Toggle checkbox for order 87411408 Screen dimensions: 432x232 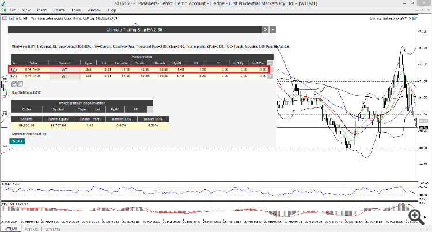tap(14, 76)
